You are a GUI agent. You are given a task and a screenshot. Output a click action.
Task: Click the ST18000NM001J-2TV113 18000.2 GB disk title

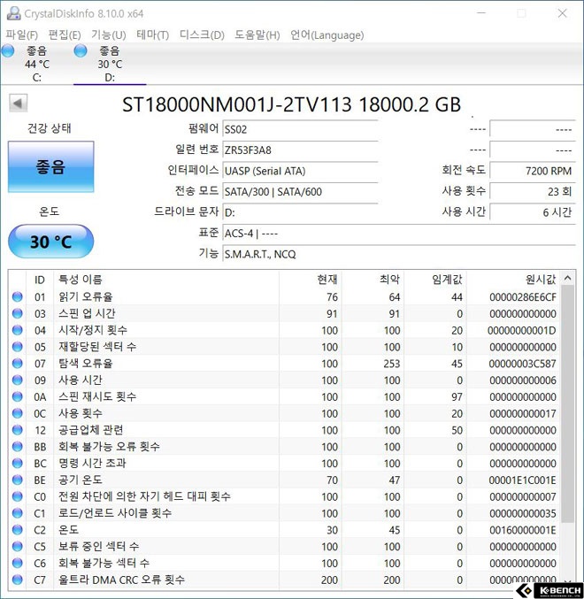(x=291, y=104)
